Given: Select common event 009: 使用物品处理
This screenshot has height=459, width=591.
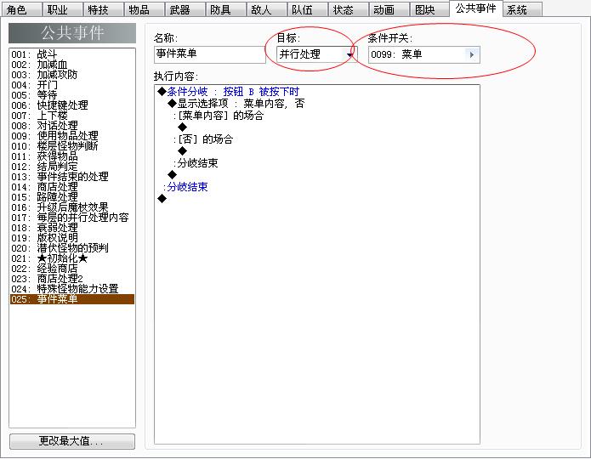Looking at the screenshot, I should pos(72,136).
